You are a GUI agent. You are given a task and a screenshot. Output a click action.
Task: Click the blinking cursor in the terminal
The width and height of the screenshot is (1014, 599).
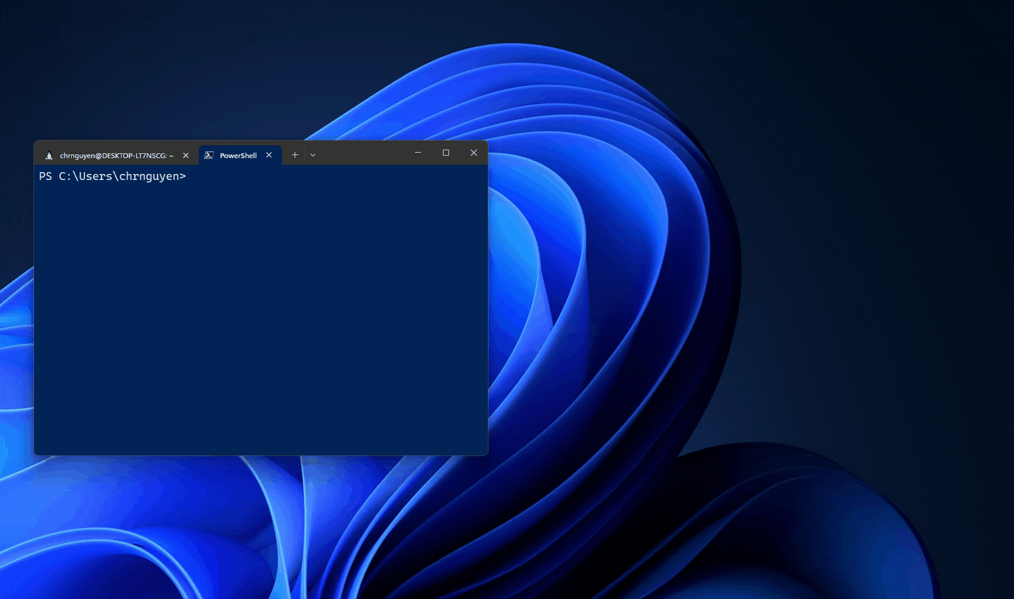point(194,176)
